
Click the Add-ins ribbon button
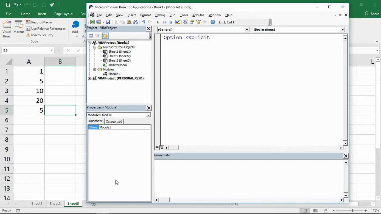click(x=76, y=29)
